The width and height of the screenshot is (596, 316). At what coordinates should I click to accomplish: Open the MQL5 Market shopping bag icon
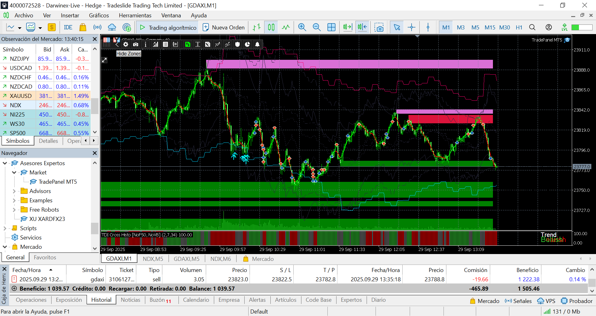pyautogui.click(x=83, y=27)
